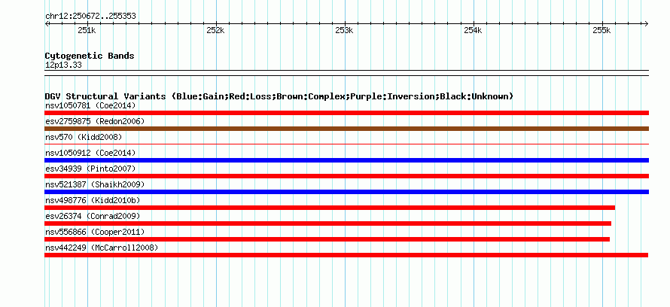Click the 12p13.33 band label

(63, 65)
